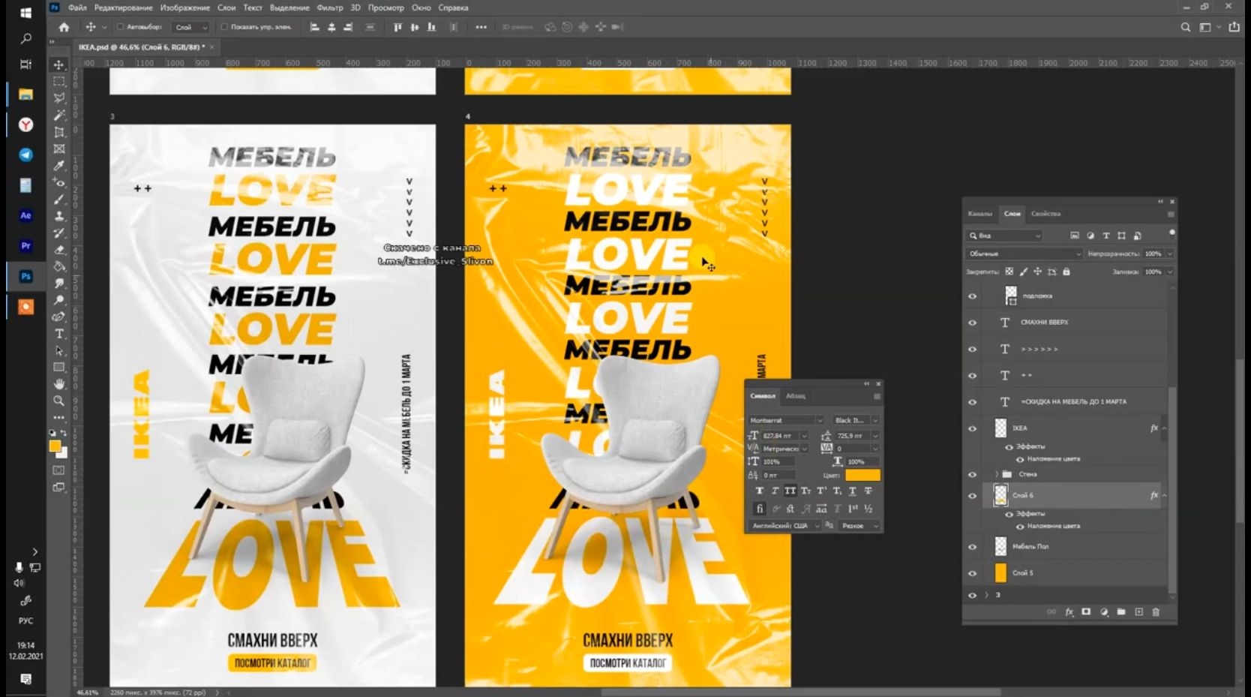Select the Eyedropper tool
The image size is (1251, 697).
coord(58,166)
